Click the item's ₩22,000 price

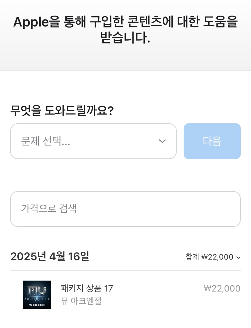(222, 288)
